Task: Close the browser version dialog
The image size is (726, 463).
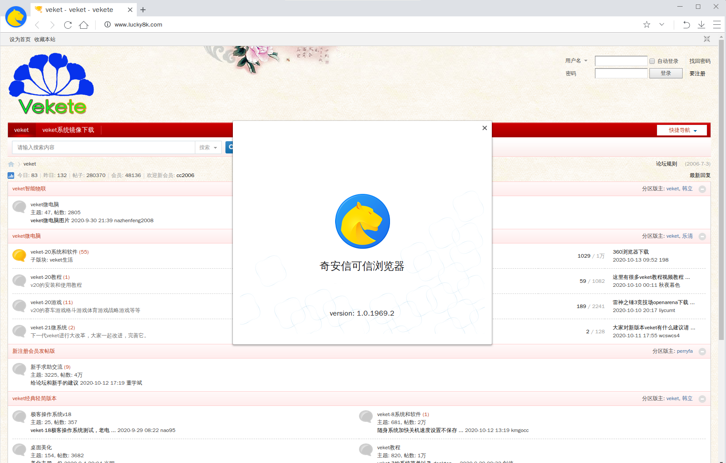Action: [x=485, y=128]
